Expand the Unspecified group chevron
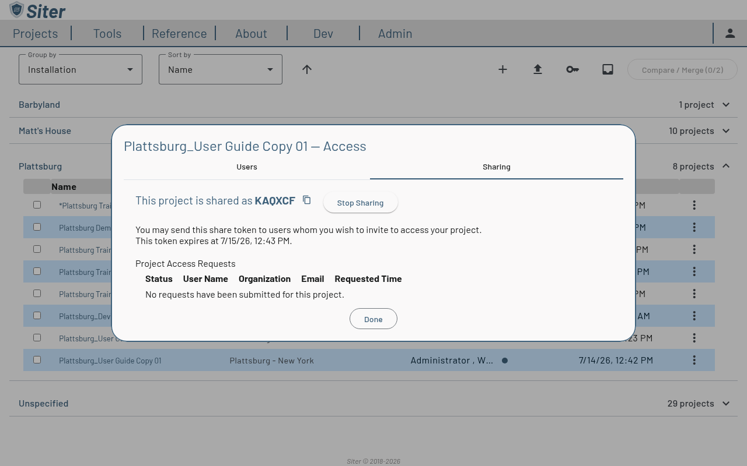Image resolution: width=747 pixels, height=466 pixels. 726,403
